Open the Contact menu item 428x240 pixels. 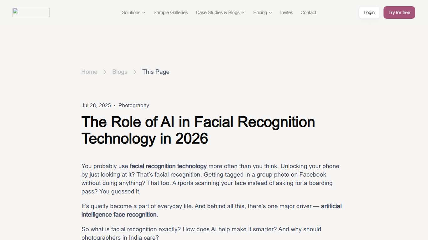coord(308,12)
